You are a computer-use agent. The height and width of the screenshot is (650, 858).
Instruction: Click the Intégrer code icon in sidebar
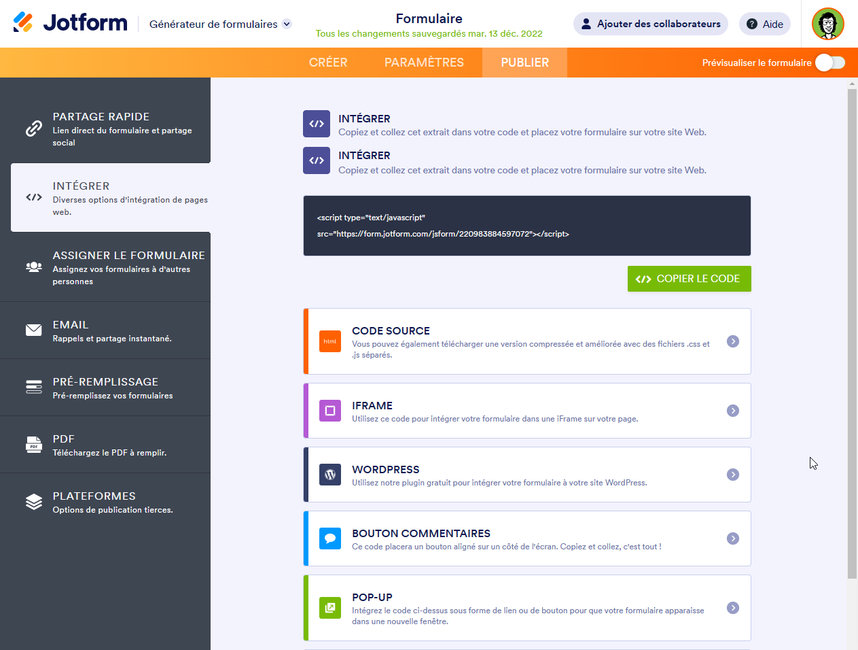pyautogui.click(x=34, y=197)
